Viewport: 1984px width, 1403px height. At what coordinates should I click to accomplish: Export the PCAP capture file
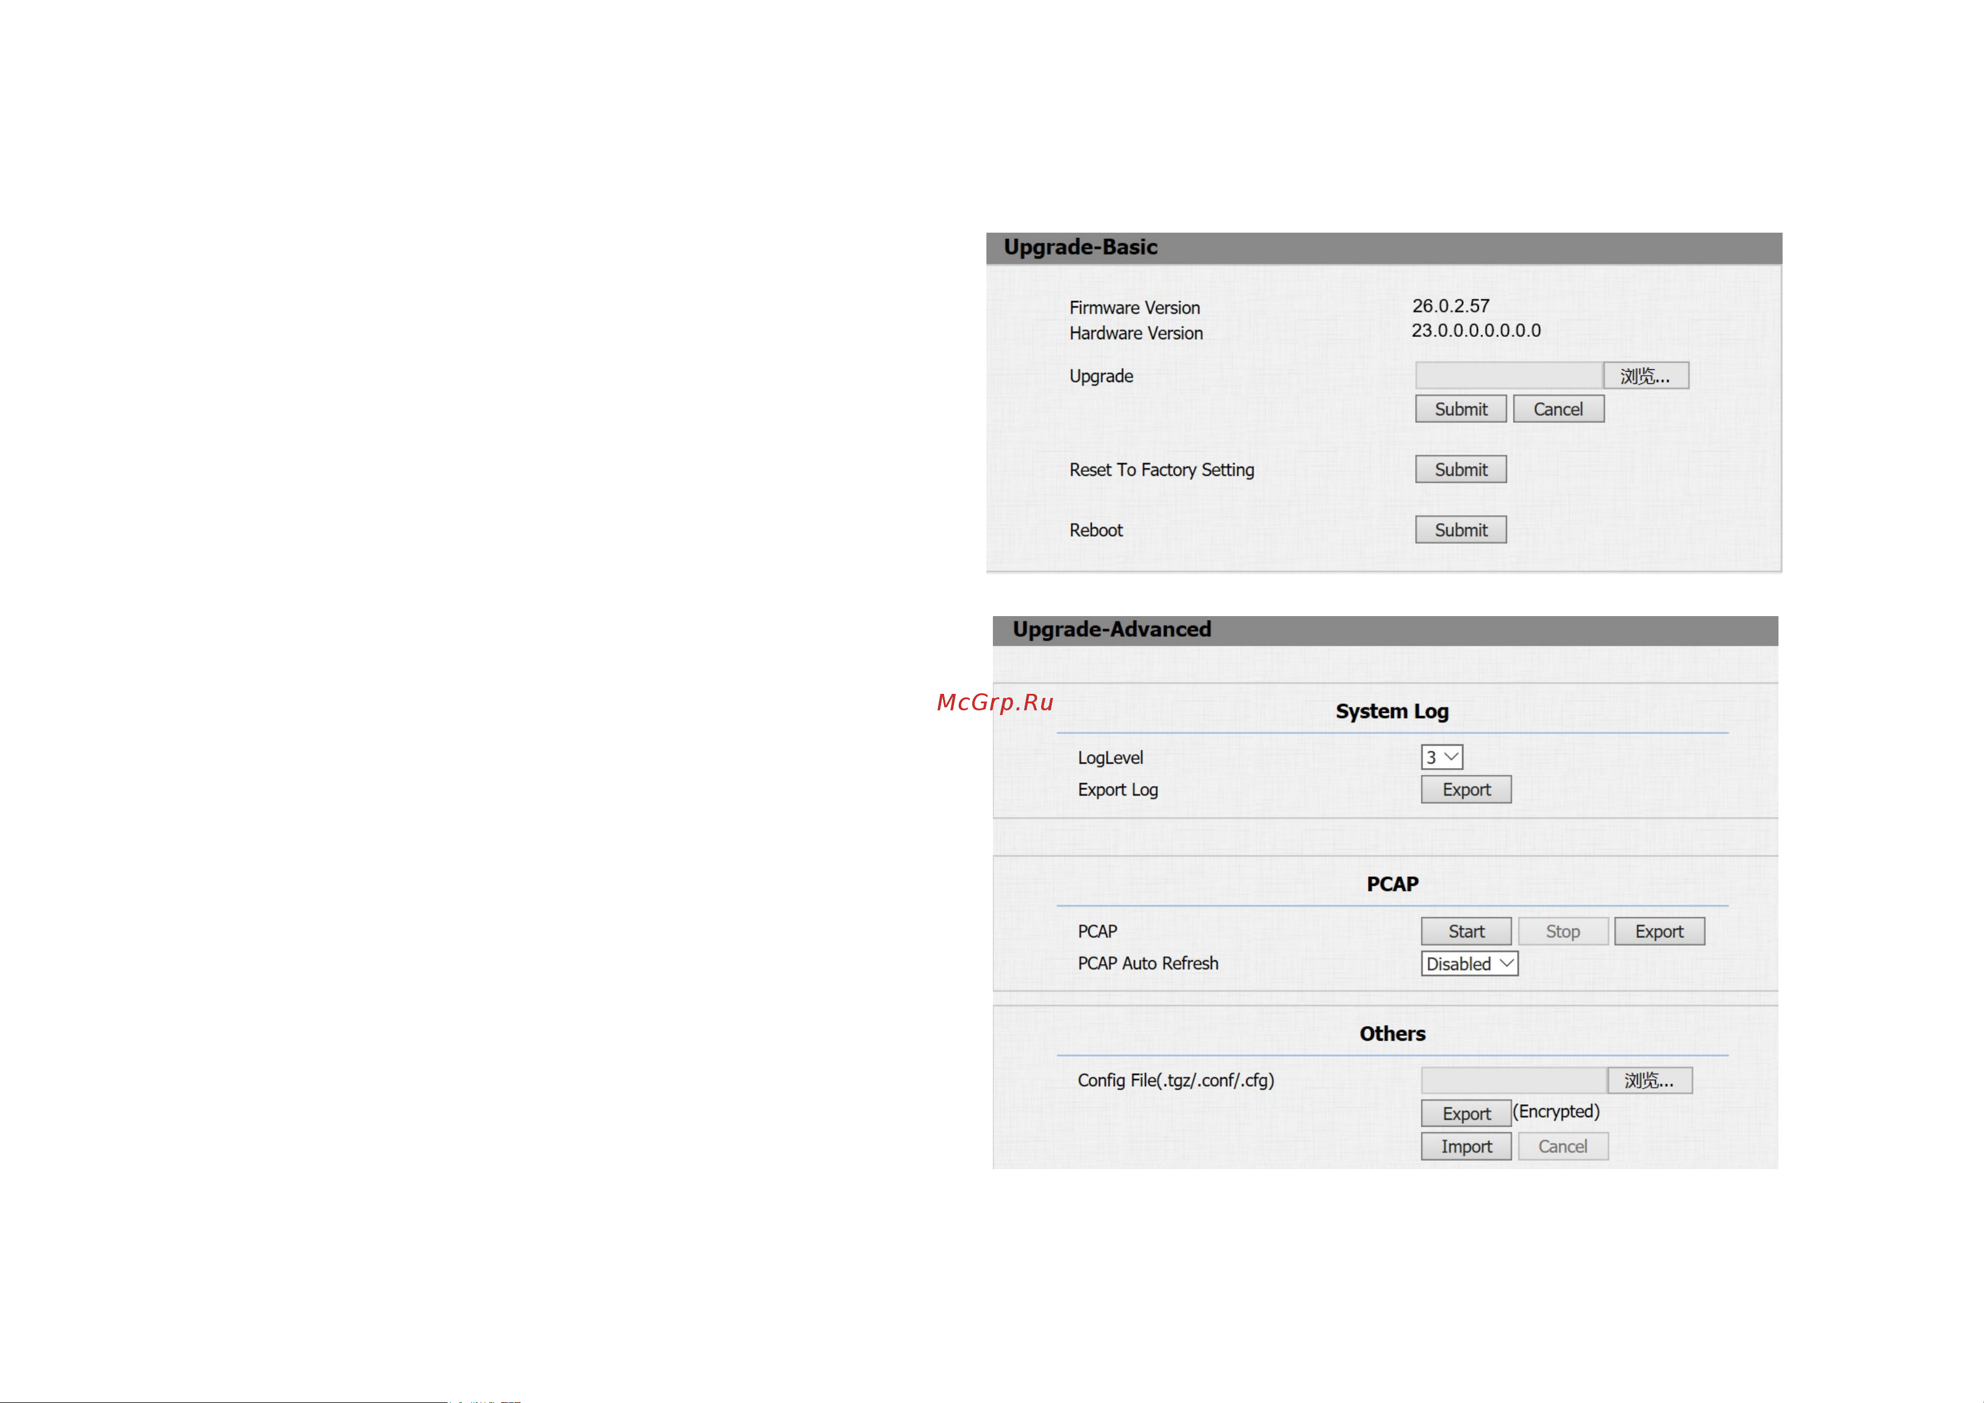[1659, 931]
